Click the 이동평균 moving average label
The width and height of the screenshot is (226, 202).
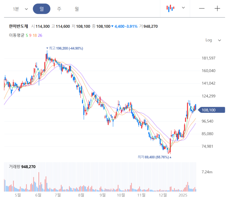tap(16, 35)
